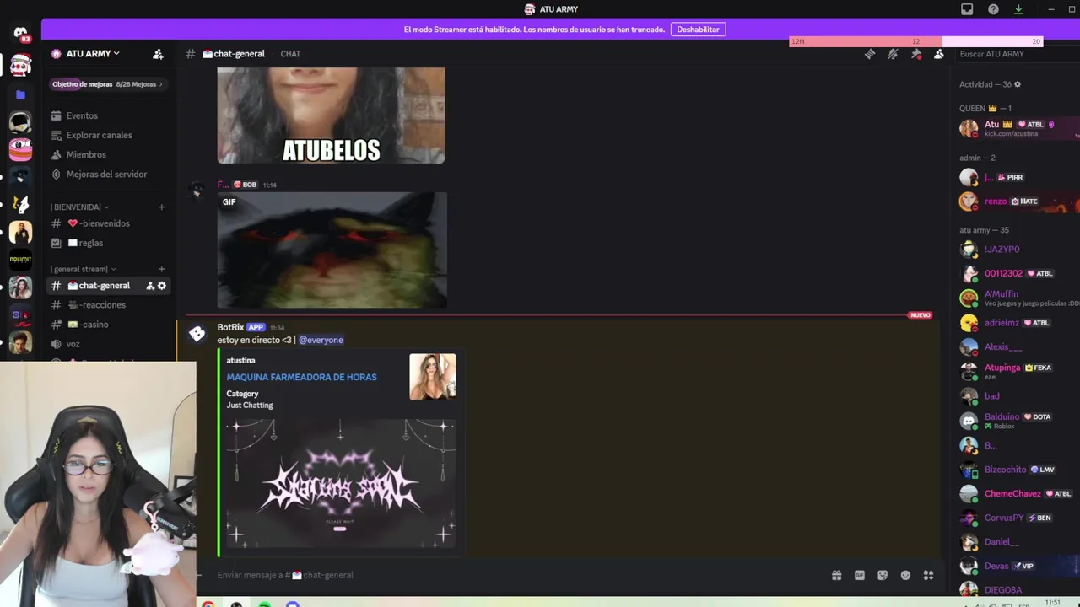
Task: Invite people icon beside ATU ARMY header
Action: point(158,54)
